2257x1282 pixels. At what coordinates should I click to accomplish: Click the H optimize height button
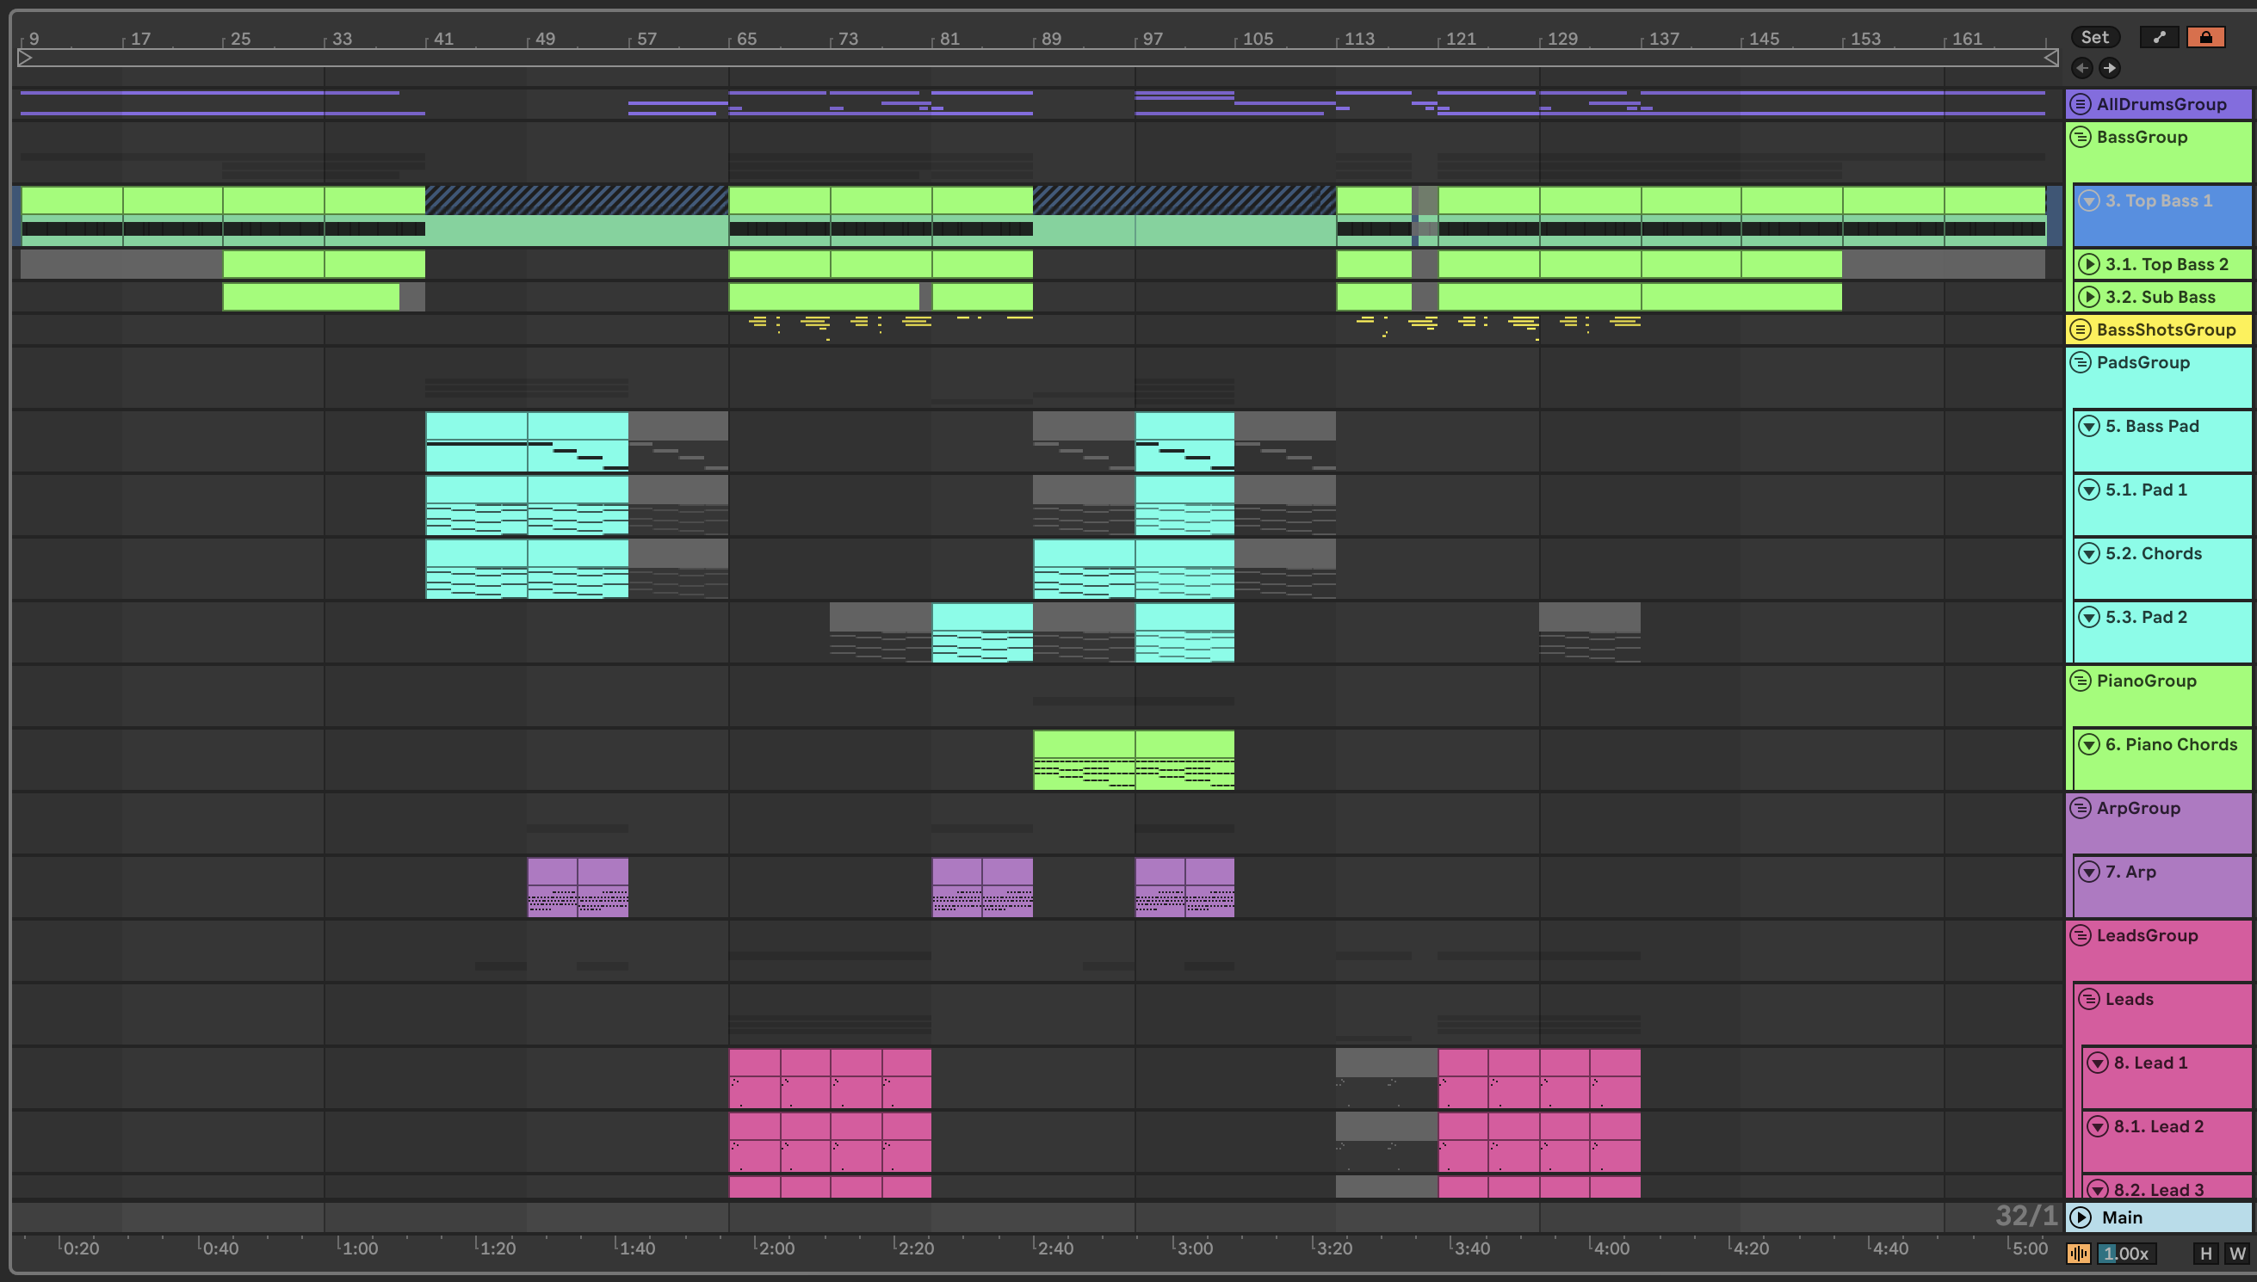(x=2205, y=1253)
